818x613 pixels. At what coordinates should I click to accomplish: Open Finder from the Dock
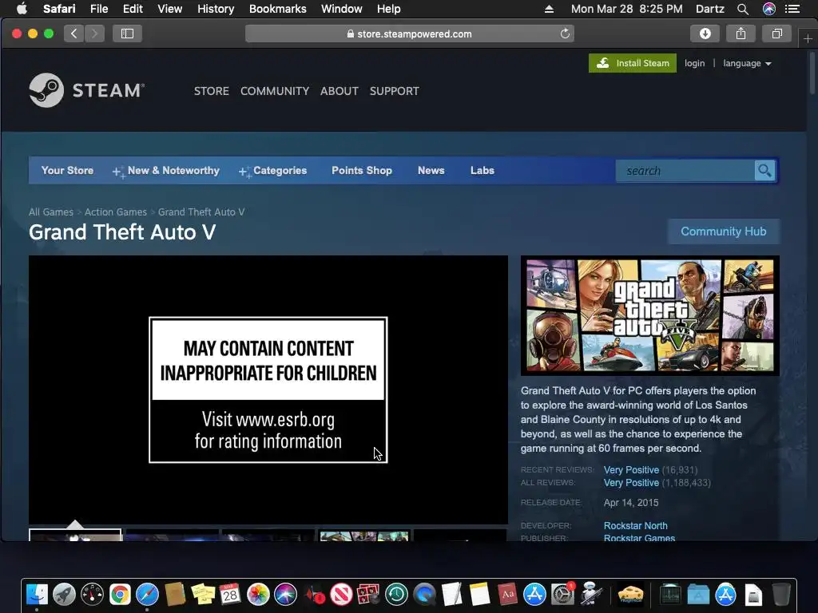(37, 594)
